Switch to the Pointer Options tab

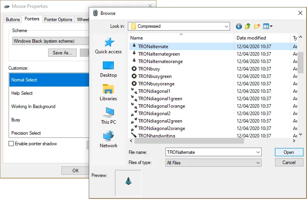(x=58, y=20)
